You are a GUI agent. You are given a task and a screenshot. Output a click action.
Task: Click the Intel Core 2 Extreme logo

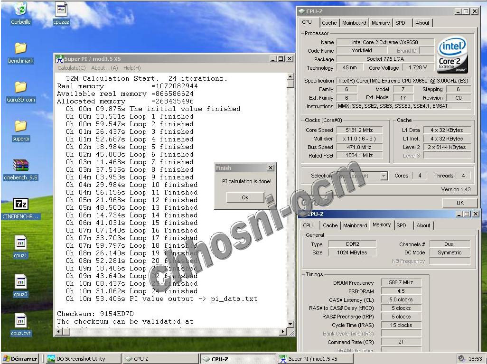(x=452, y=55)
